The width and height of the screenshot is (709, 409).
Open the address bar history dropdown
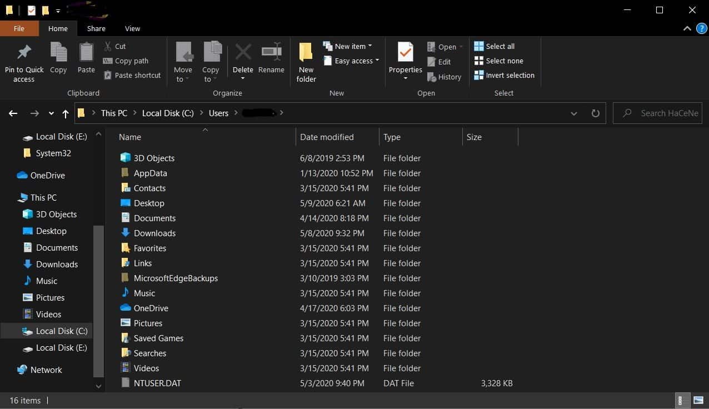[574, 113]
